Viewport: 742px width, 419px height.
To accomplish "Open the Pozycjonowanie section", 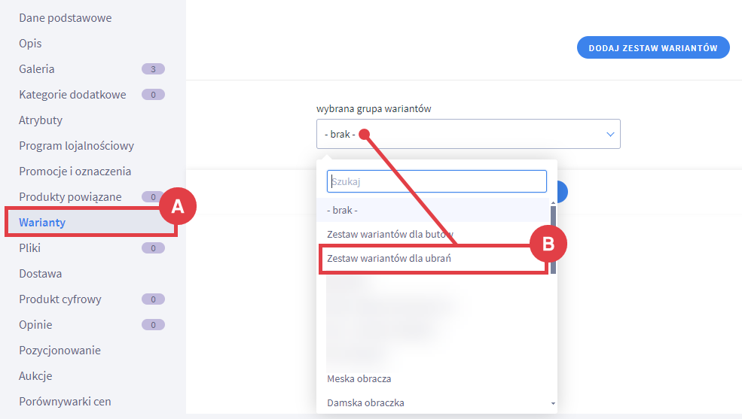I will point(60,350).
